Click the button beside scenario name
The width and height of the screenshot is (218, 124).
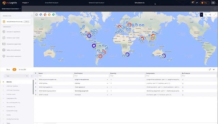tap(27, 22)
